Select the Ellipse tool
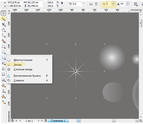 (x=3, y=52)
